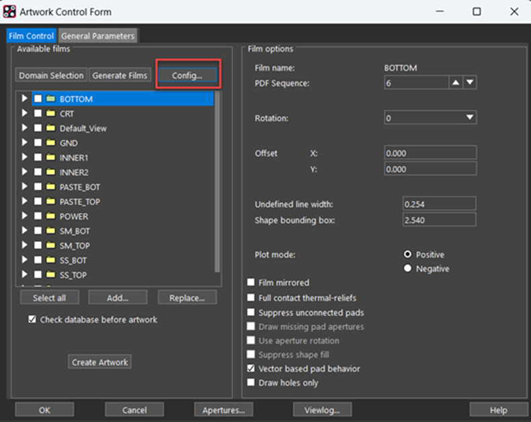The height and width of the screenshot is (422, 531).
Task: Open the Config... dialog
Action: [x=187, y=75]
